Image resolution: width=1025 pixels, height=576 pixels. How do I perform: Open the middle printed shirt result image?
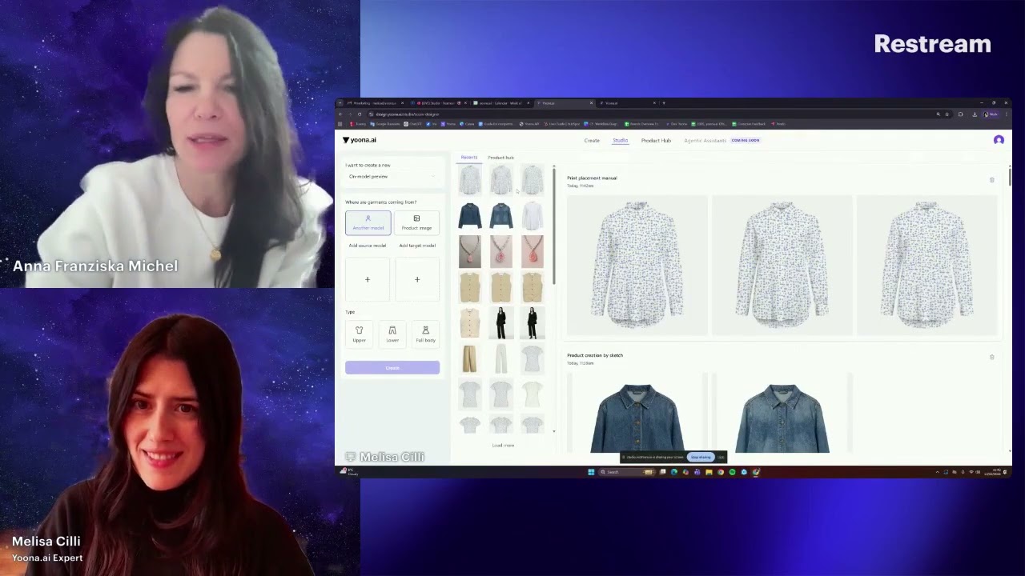pos(782,265)
